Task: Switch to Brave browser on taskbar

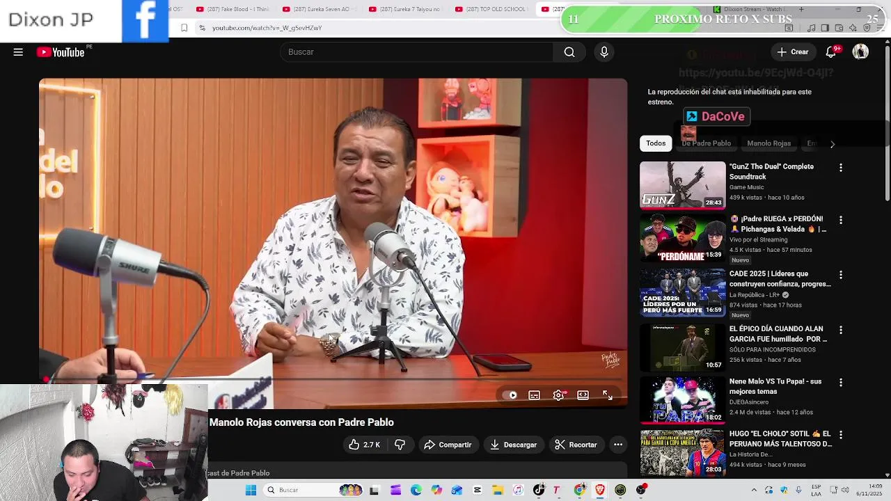Action: pyautogui.click(x=599, y=490)
